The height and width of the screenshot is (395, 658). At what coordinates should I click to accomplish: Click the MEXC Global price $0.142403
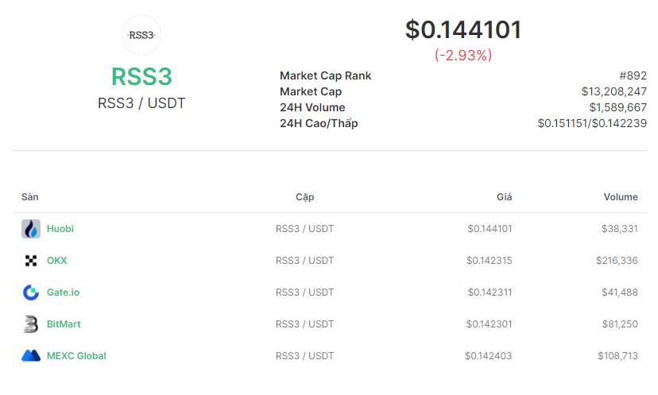click(489, 356)
